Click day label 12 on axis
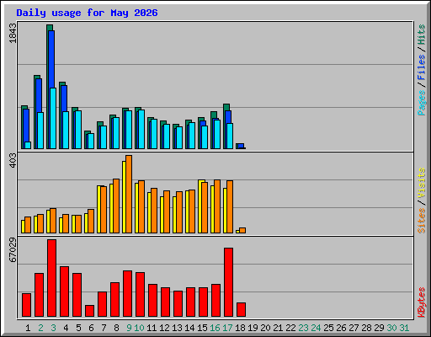This screenshot has height=337, width=431. (x=164, y=328)
